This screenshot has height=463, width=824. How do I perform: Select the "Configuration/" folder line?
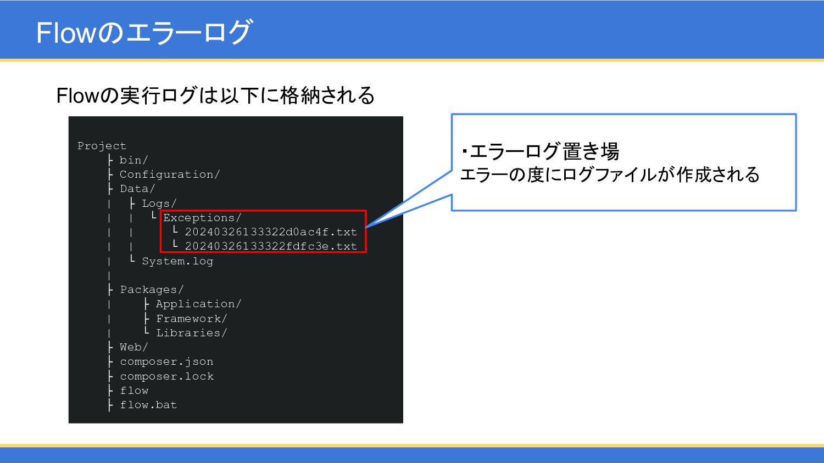(170, 174)
